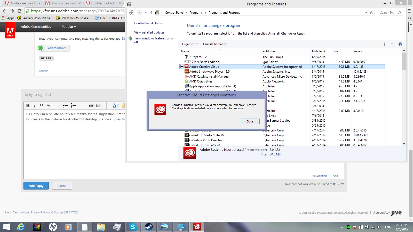Select AMD Catalyst Install Manager entry
This screenshot has width=413, height=232.
click(282, 77)
